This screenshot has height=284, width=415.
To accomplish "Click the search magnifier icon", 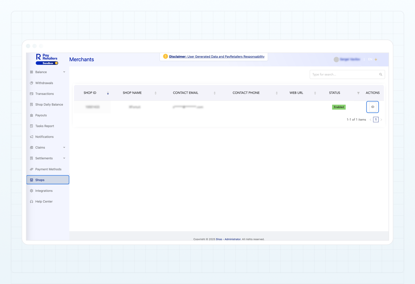I will 381,74.
